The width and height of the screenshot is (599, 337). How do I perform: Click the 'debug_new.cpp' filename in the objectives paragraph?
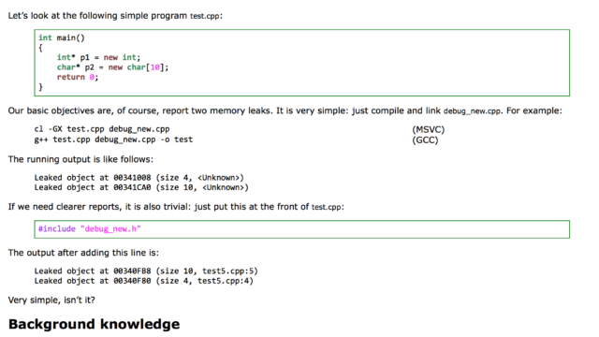point(472,111)
